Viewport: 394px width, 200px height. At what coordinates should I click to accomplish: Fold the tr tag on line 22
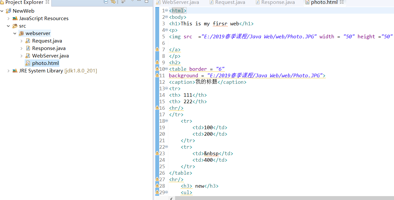pos(167,147)
